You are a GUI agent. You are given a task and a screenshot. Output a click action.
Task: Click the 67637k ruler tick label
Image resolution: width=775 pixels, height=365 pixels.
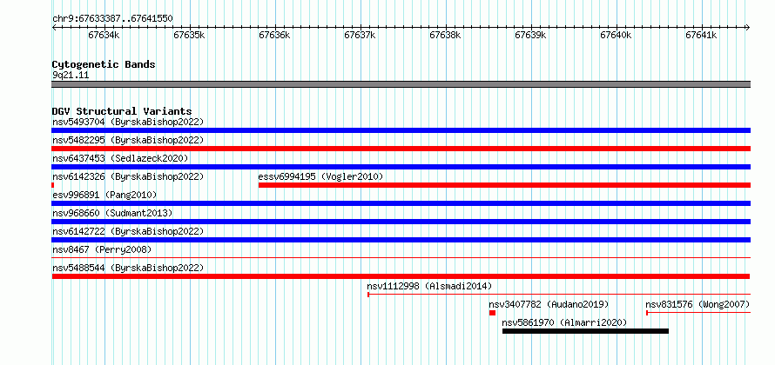[x=360, y=36]
